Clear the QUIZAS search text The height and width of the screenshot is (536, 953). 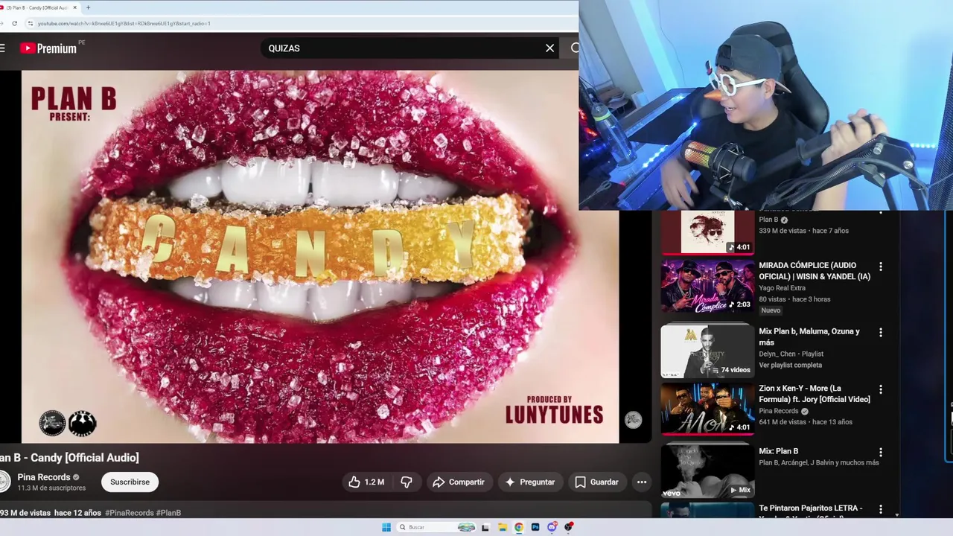(x=549, y=48)
